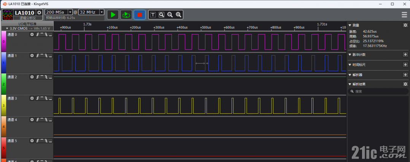The width and height of the screenshot is (410, 162).
Task: Collapse the 解析结果 section
Action: [350, 84]
